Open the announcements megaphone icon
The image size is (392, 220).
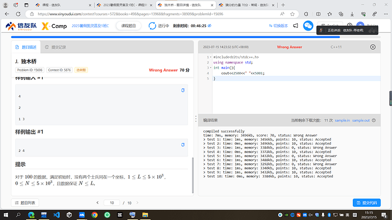coord(295,26)
